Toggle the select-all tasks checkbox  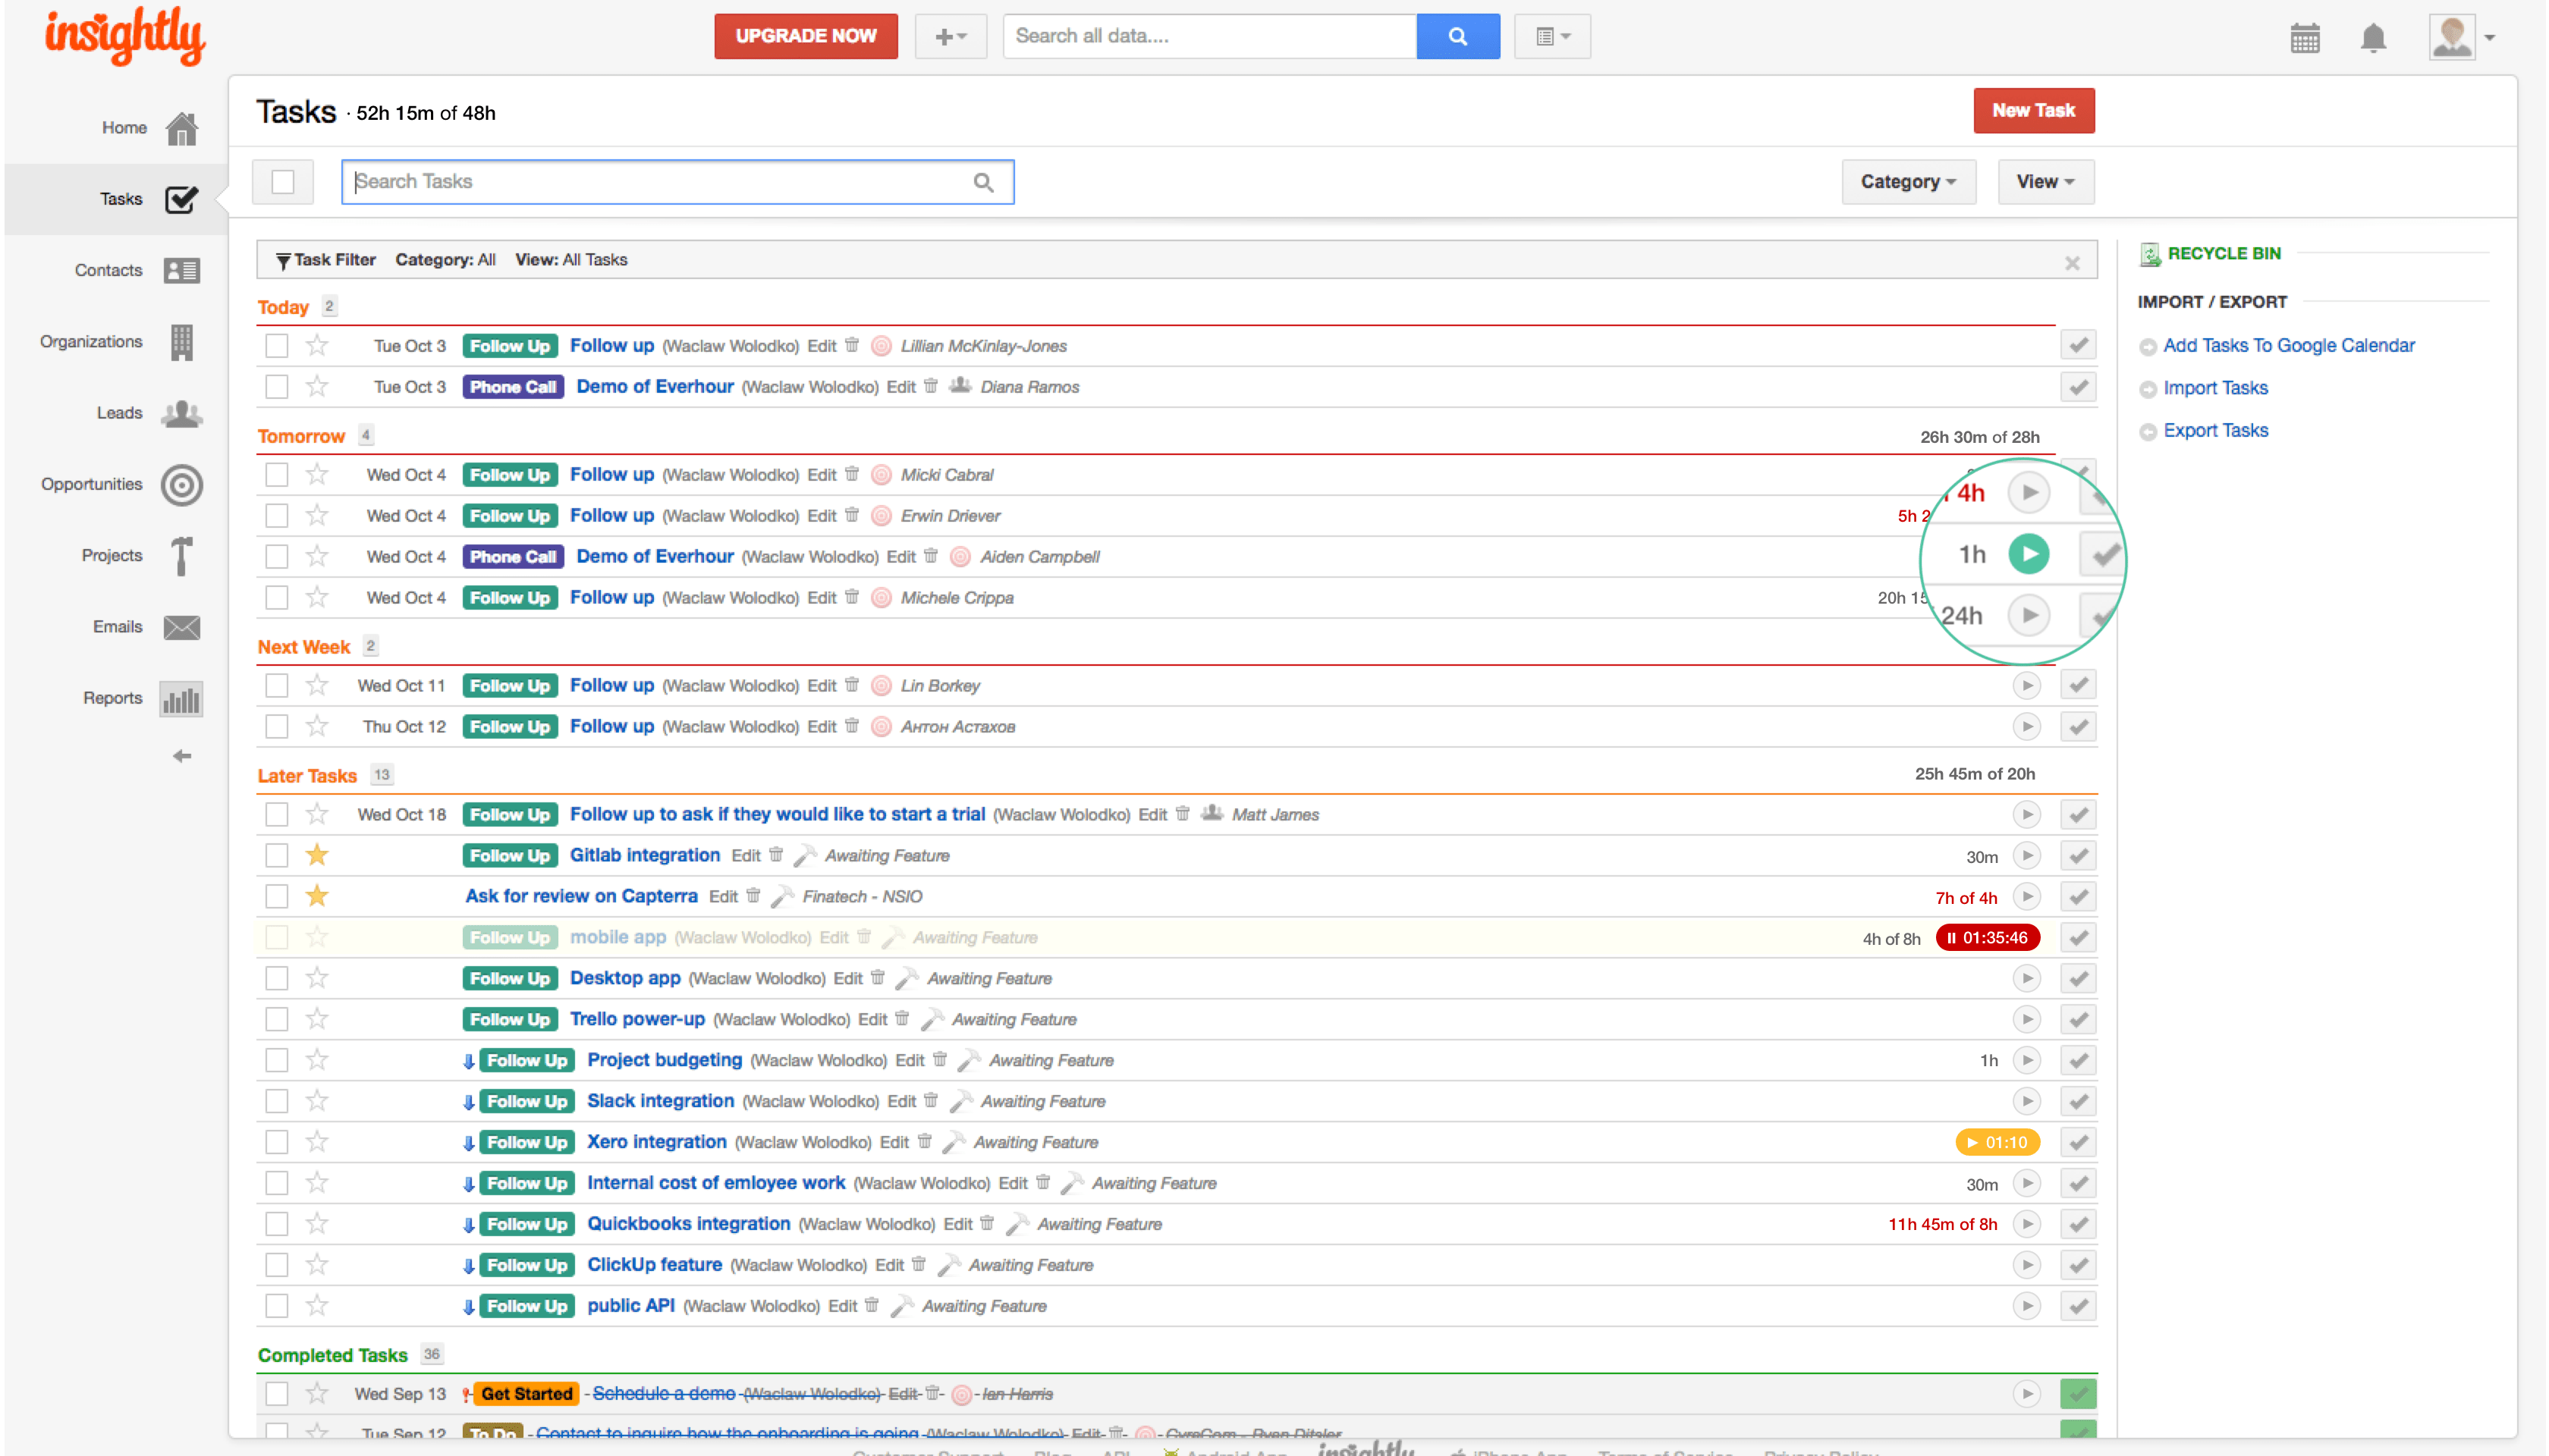click(x=282, y=182)
